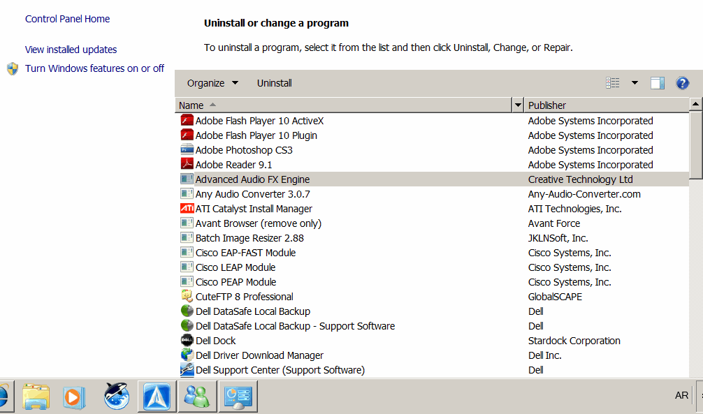Click the vertical scrollbar thumb

696,145
